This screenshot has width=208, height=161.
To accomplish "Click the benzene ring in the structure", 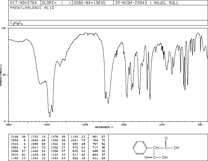I will 140,148.
